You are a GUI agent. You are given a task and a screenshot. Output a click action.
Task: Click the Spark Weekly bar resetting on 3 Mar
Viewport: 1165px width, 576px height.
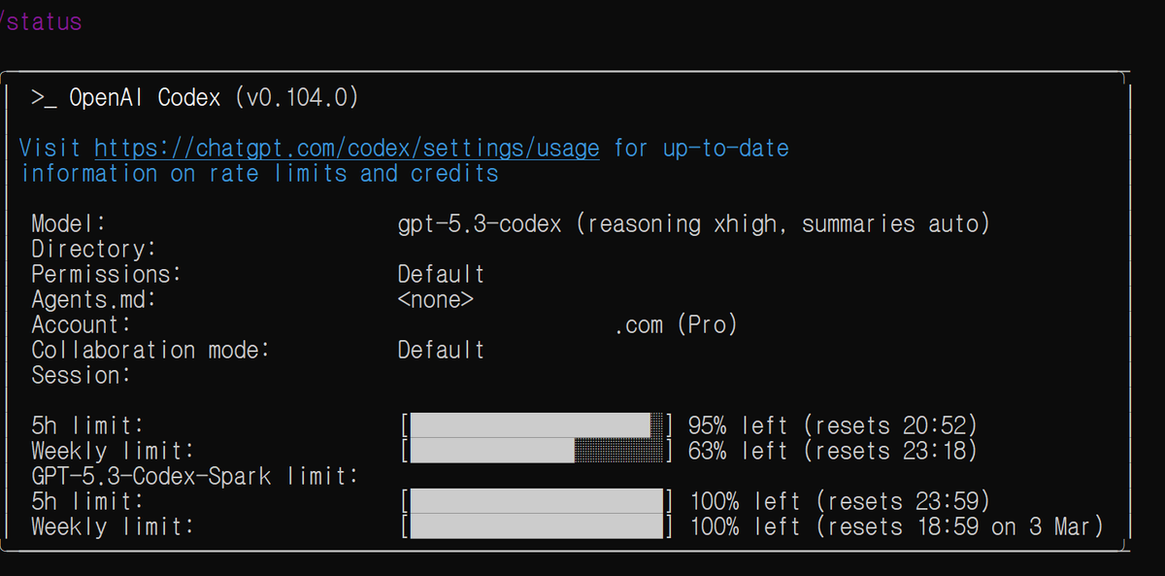pyautogui.click(x=536, y=526)
